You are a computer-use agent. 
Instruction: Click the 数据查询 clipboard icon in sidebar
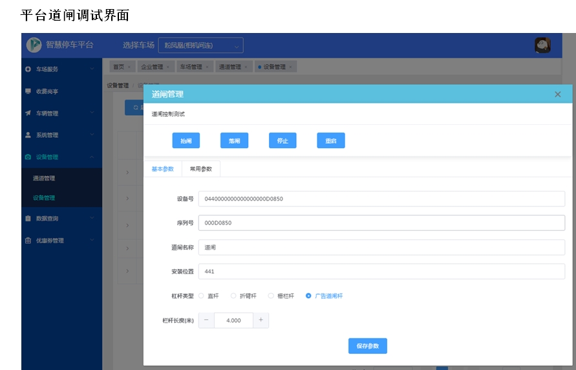point(28,219)
